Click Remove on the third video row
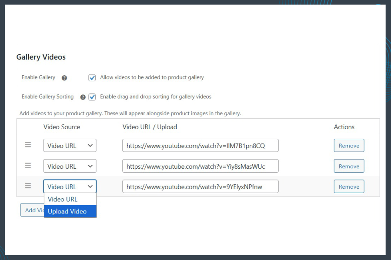The width and height of the screenshot is (391, 260). (x=349, y=186)
